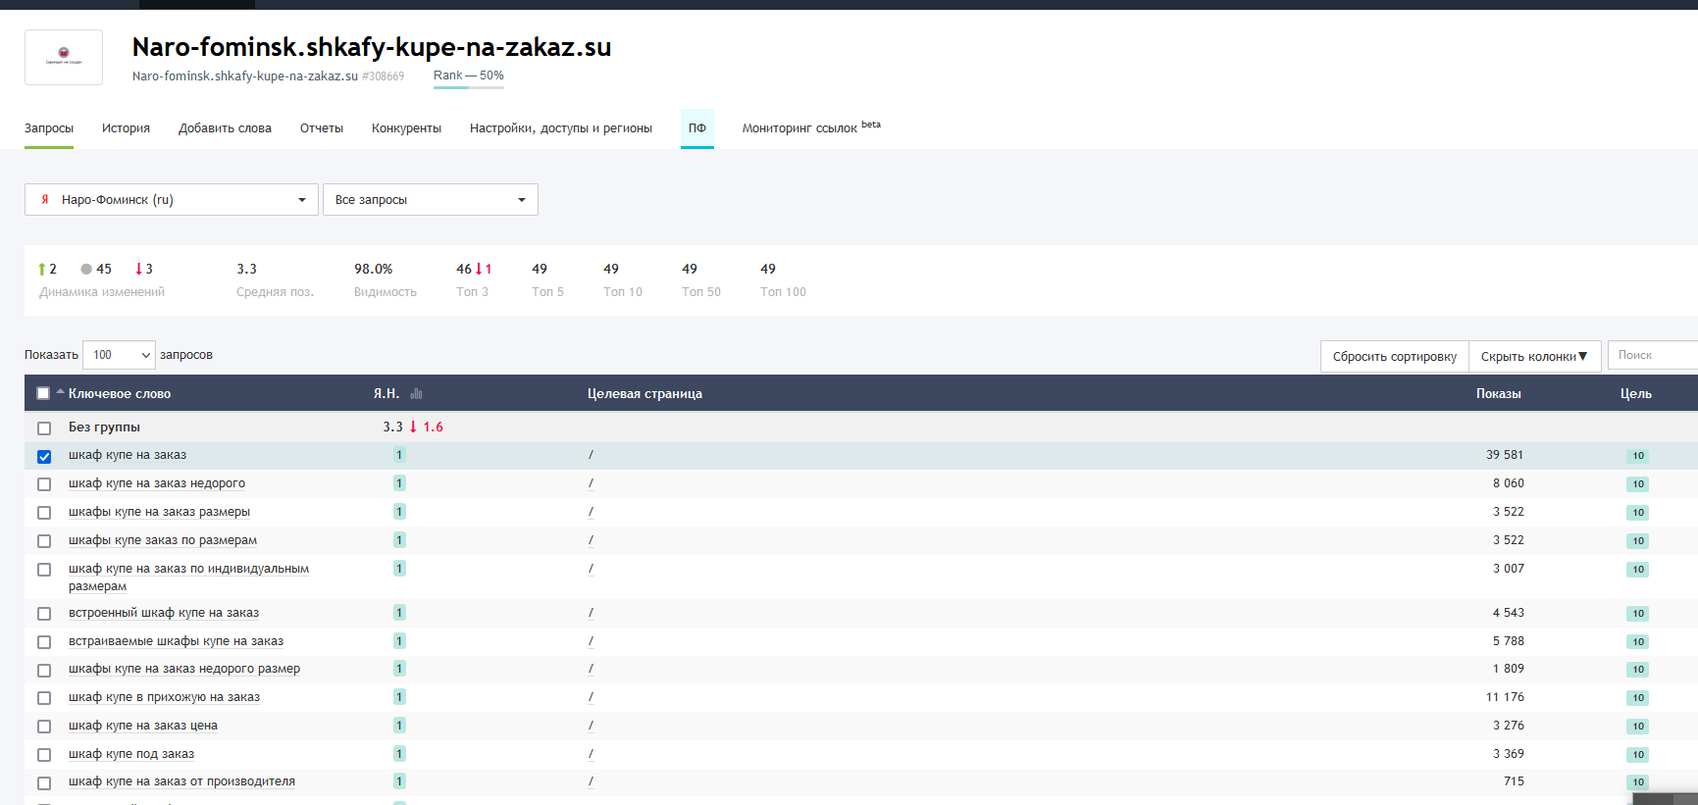Open the шкаф купе на заказ от производителя link
1698x805 pixels.
[x=181, y=781]
